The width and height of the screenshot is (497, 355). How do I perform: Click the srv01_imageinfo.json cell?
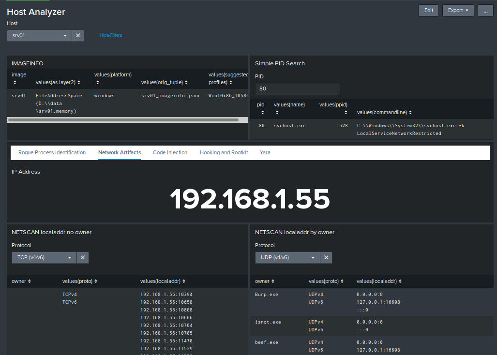[x=170, y=96]
